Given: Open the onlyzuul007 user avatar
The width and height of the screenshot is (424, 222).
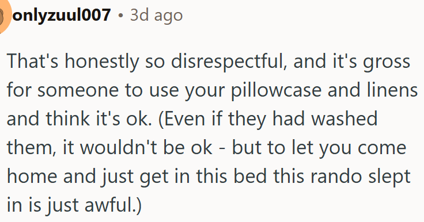Looking at the screenshot, I should pos(5,15).
